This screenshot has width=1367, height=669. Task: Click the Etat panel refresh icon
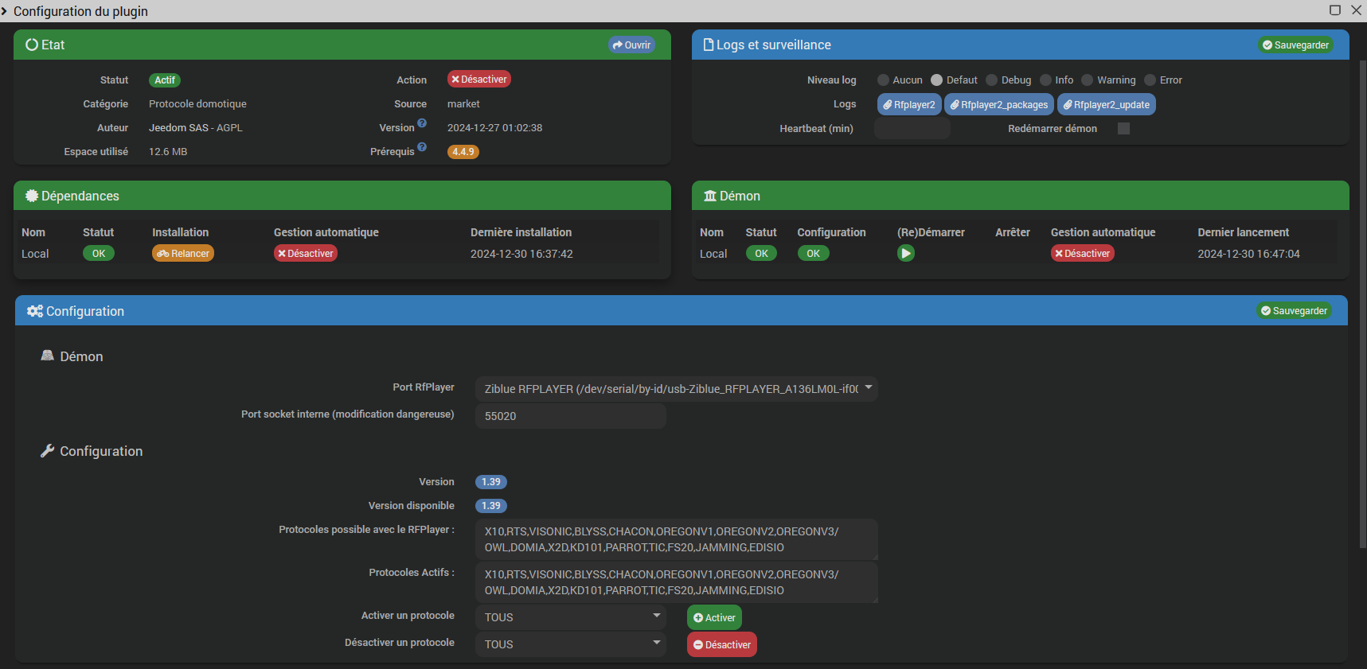point(32,45)
